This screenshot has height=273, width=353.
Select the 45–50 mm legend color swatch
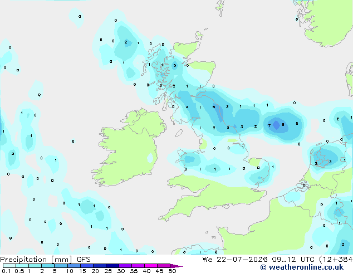[x=164, y=266]
